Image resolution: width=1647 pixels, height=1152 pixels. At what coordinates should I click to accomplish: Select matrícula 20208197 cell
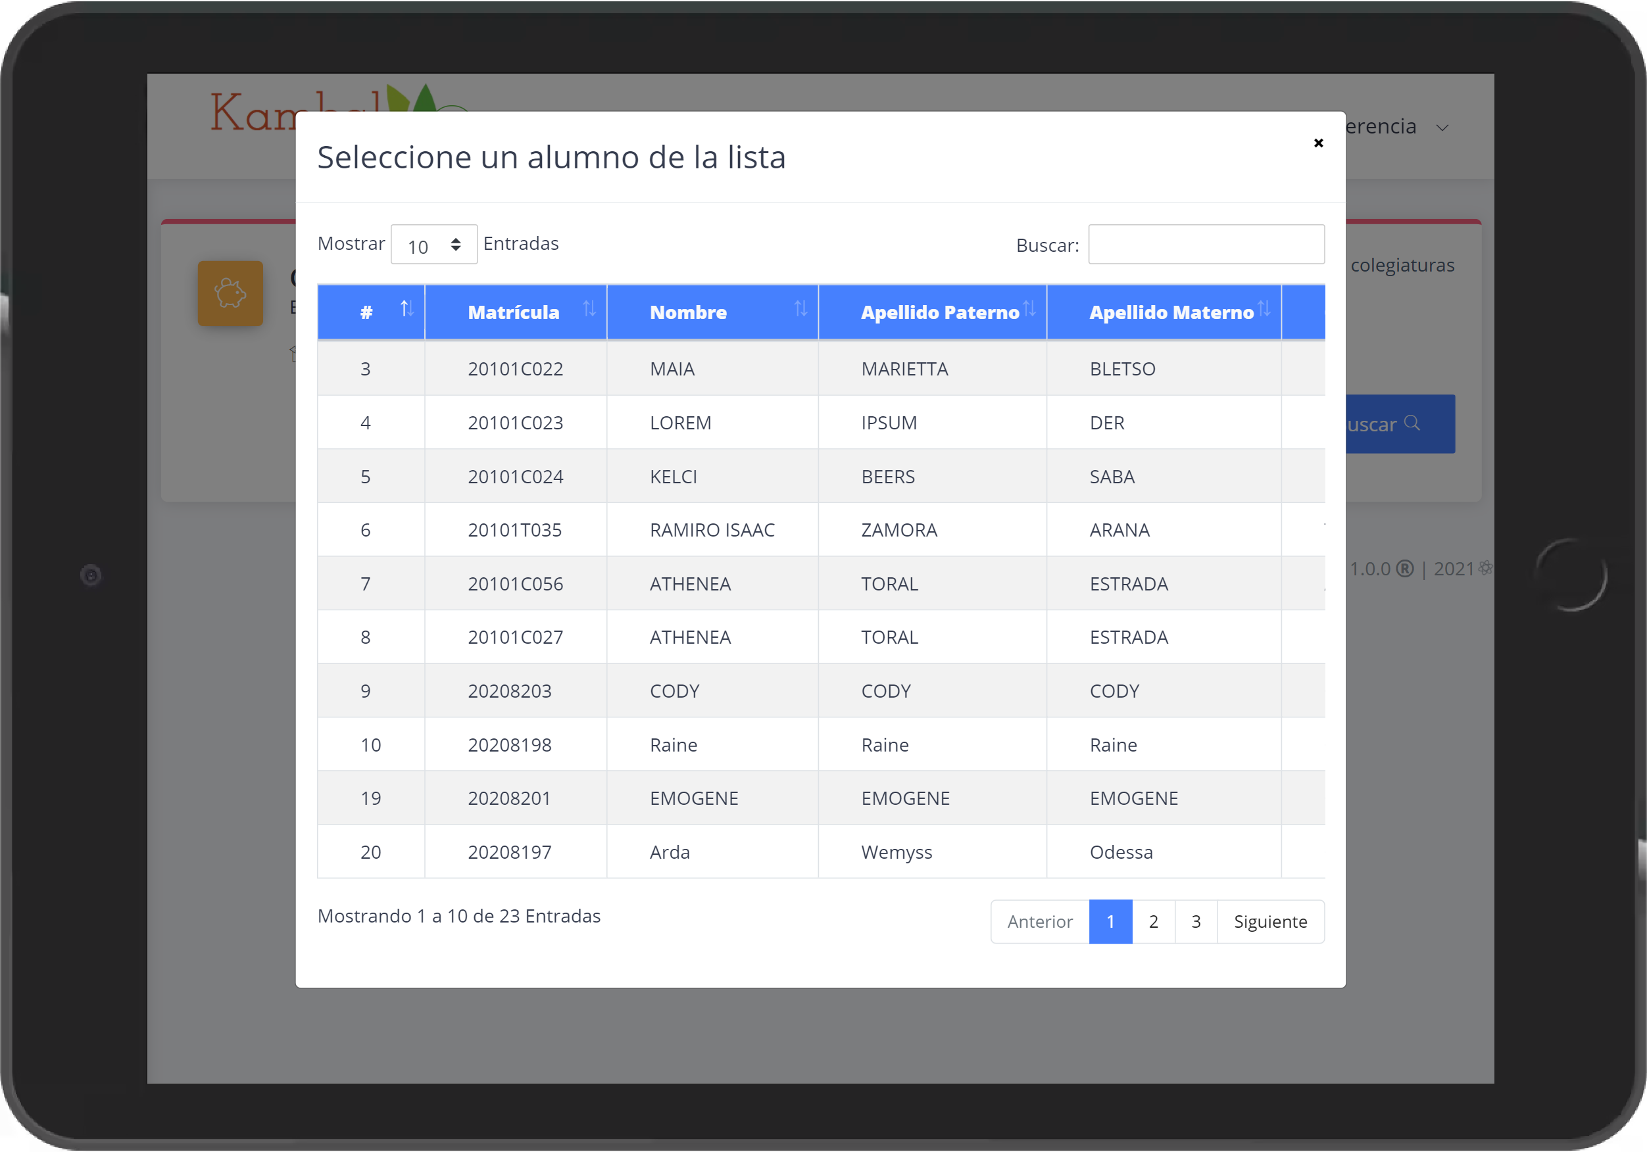coord(515,852)
